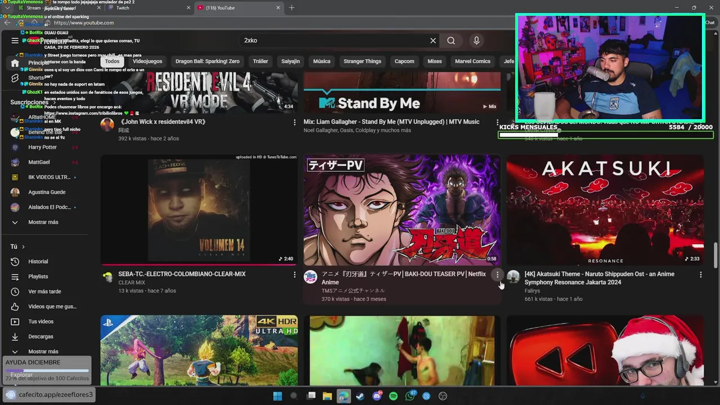Play the Volumen 14 Clear Mix thumbnail
720x405 pixels.
pyautogui.click(x=199, y=210)
